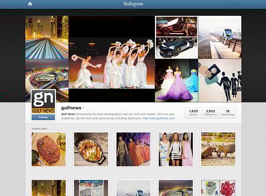Open the metro train header photo
The width and height of the screenshot is (266, 196).
(x=219, y=37)
